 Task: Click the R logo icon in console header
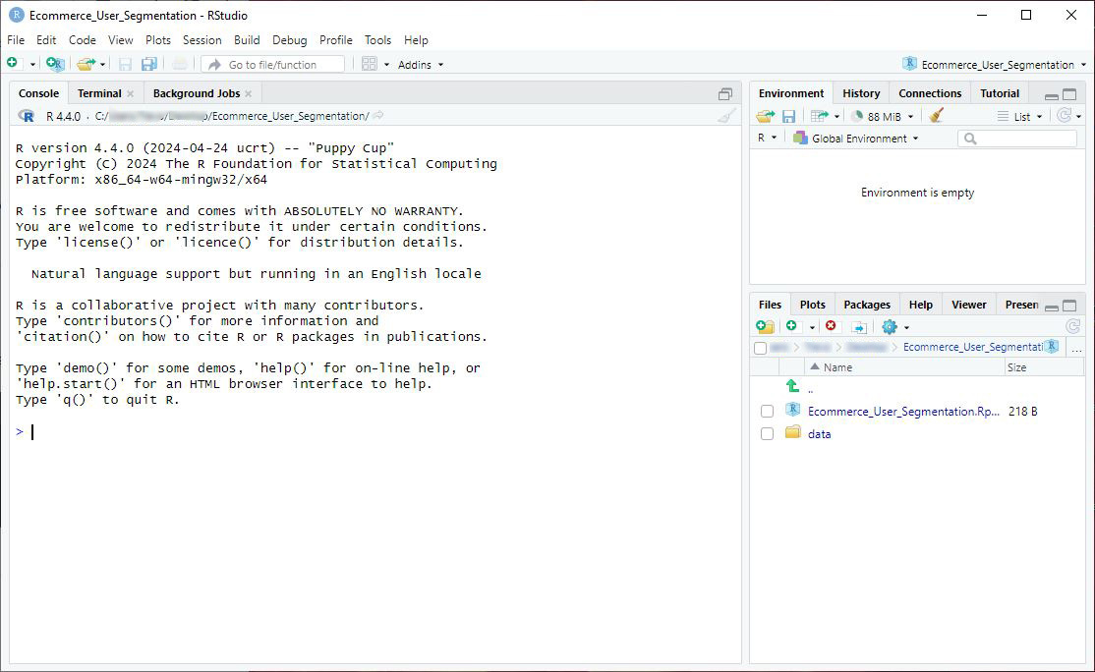tap(27, 116)
